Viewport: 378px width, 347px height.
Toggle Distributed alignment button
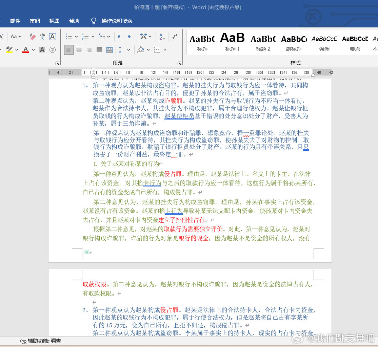click(x=110, y=50)
